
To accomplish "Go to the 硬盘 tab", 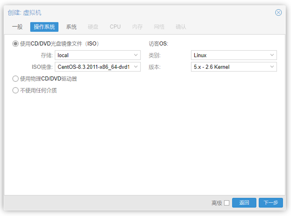I will pos(93,27).
